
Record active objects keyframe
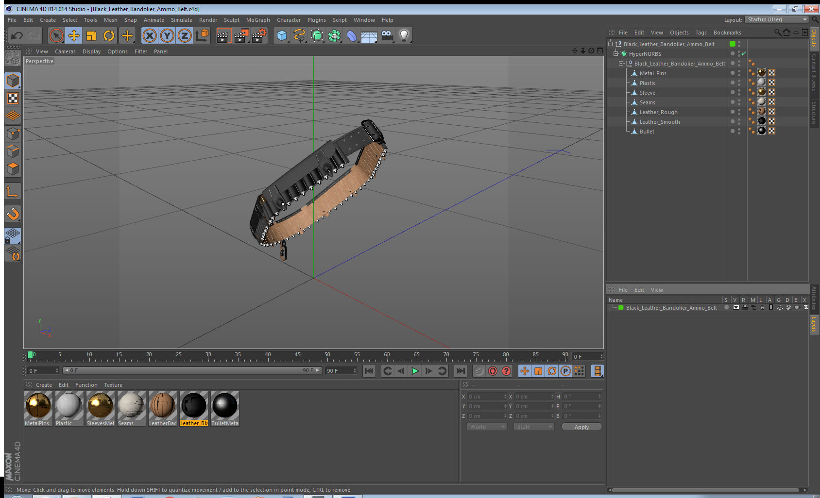pos(478,371)
